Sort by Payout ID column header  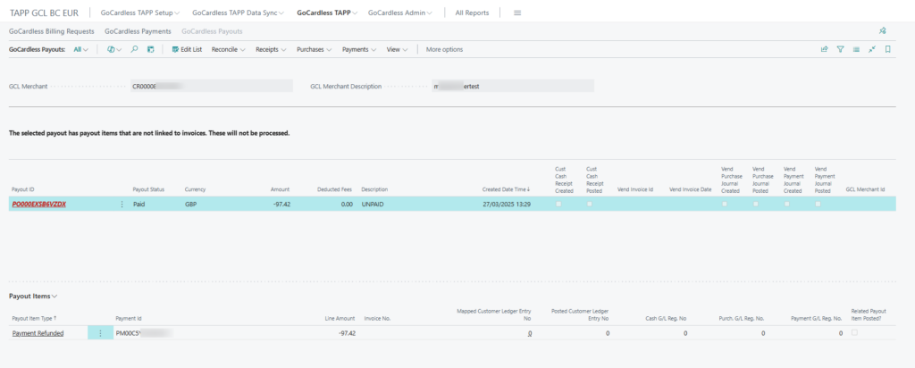pyautogui.click(x=23, y=189)
